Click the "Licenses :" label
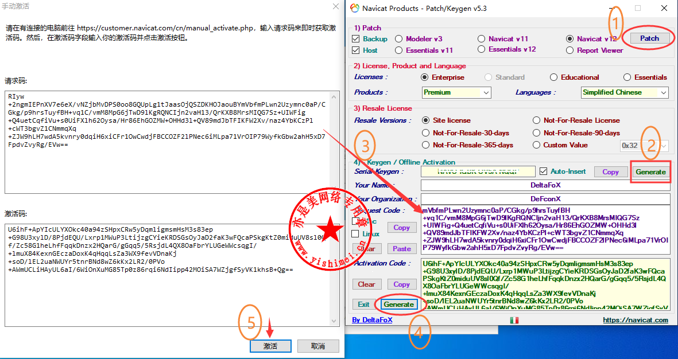Viewport: 678px width, 359px height. [371, 77]
